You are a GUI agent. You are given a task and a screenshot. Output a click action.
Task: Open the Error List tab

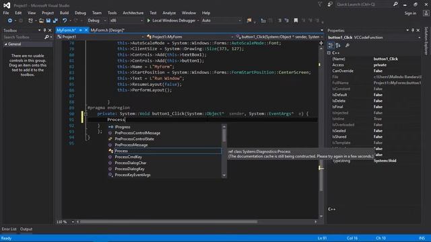(x=9, y=229)
